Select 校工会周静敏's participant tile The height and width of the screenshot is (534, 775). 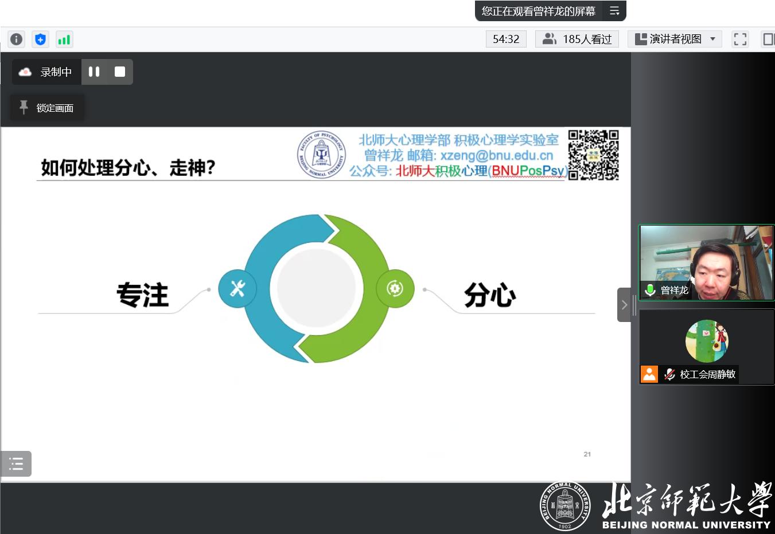707,347
